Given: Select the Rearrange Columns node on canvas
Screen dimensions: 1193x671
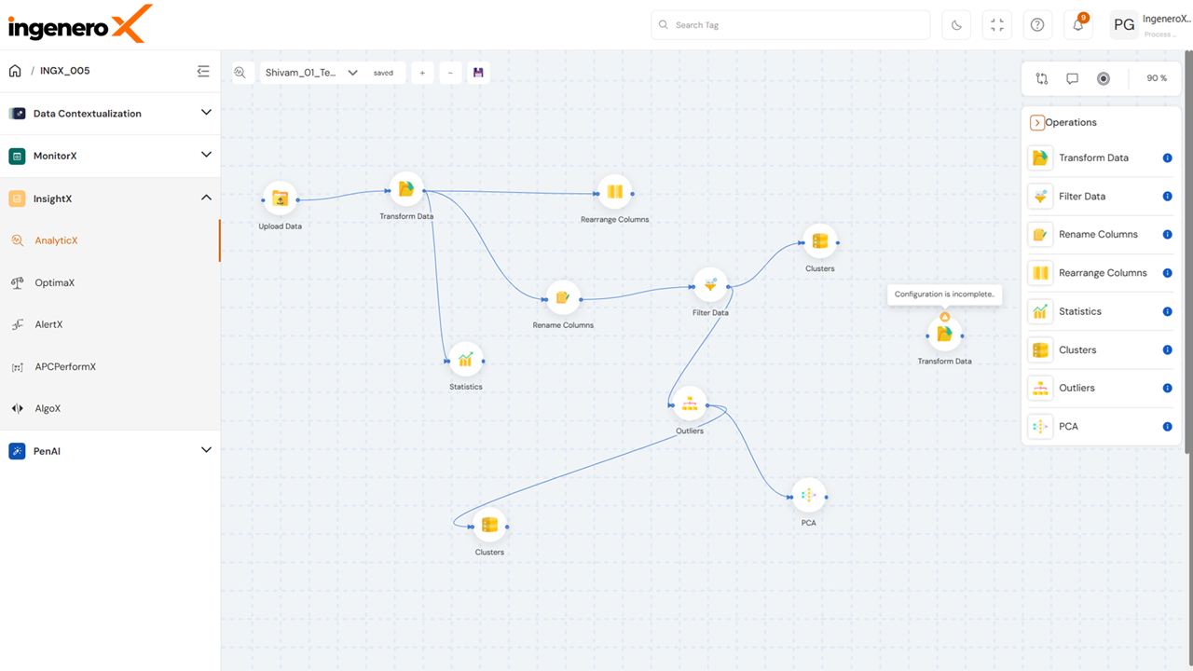Looking at the screenshot, I should (614, 193).
